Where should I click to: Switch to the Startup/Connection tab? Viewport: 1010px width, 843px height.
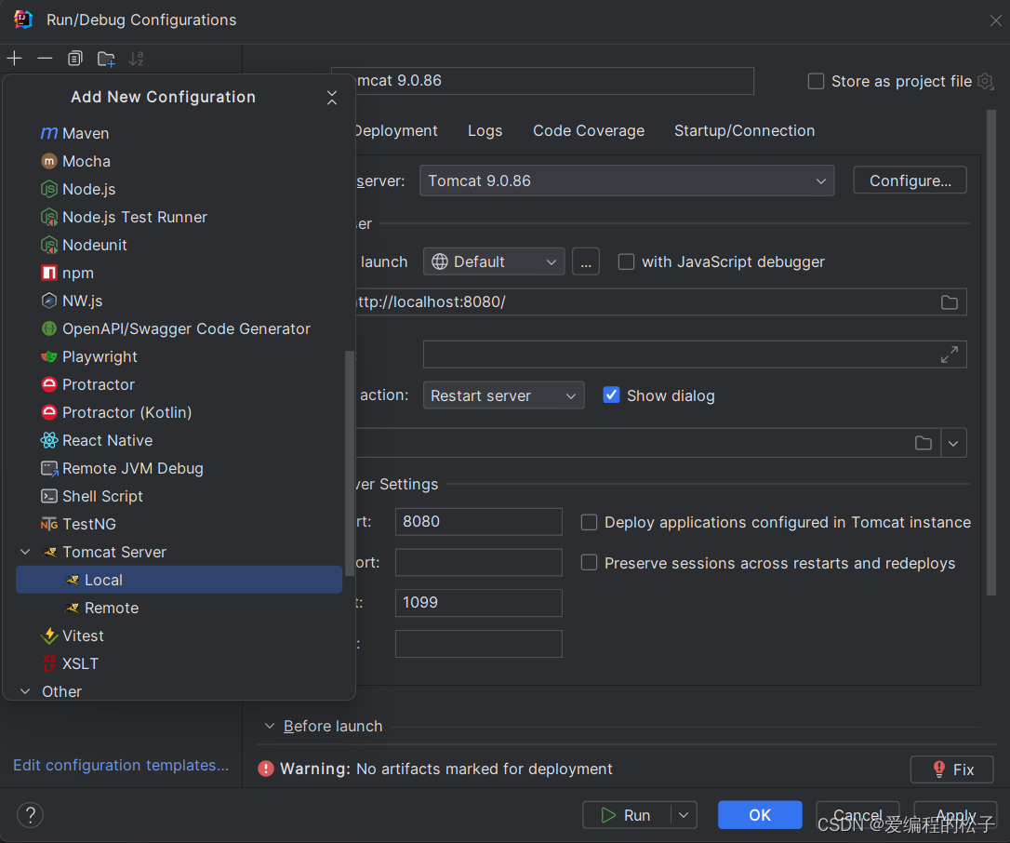click(x=745, y=131)
